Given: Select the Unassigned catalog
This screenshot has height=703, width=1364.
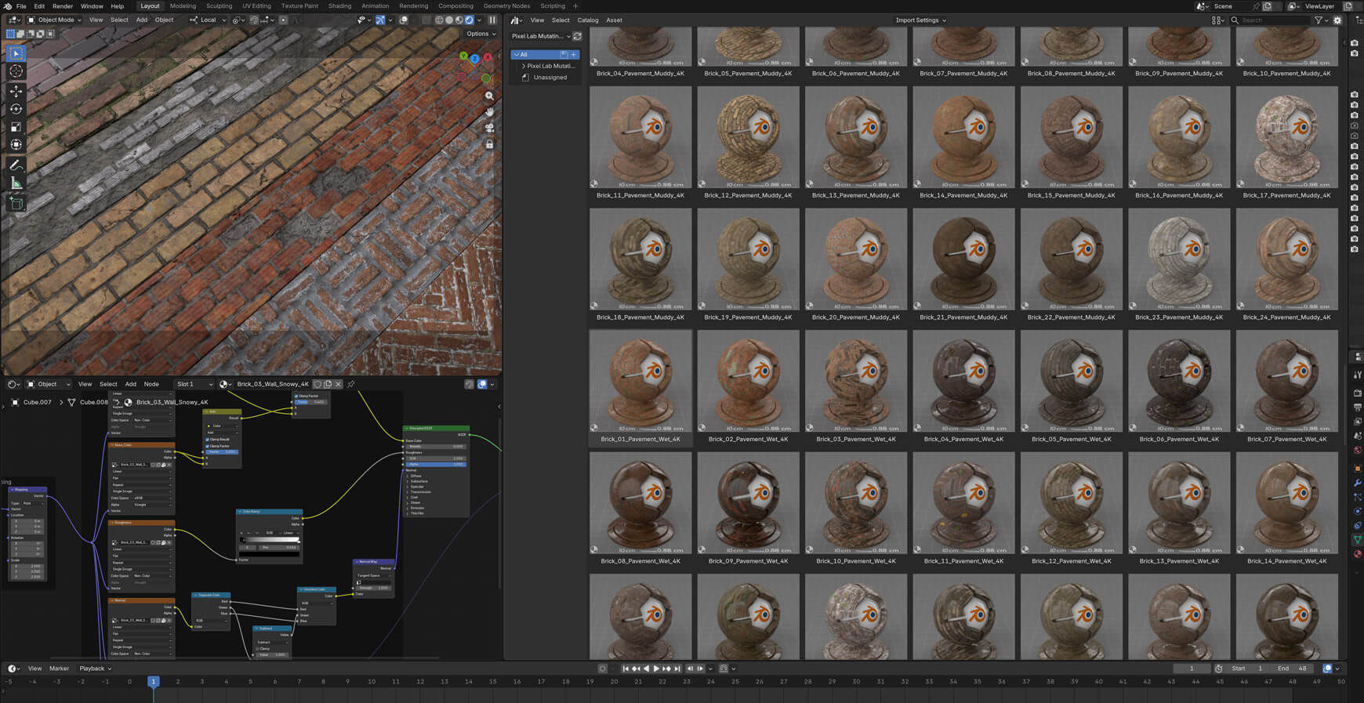Looking at the screenshot, I should point(550,78).
